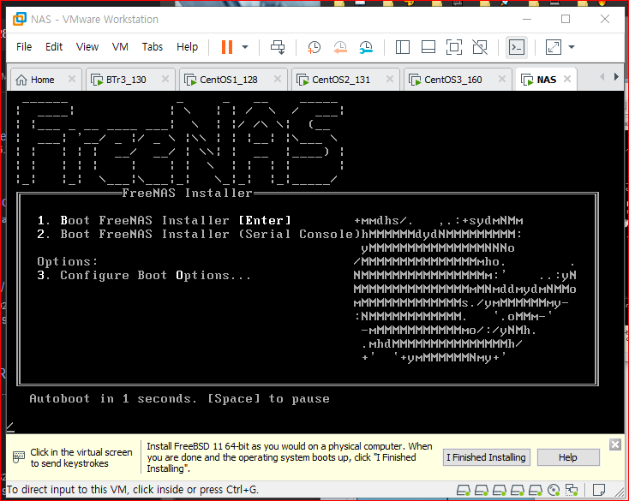629x501 pixels.
Task: Toggle the console view button
Action: pyautogui.click(x=516, y=47)
